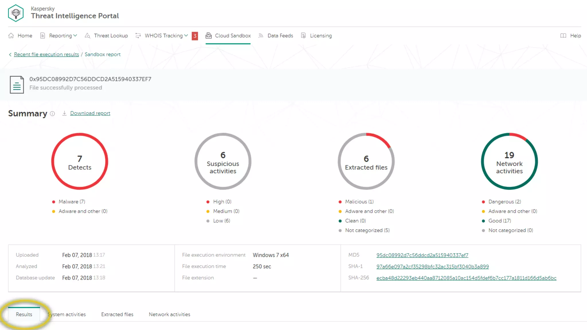The height and width of the screenshot is (330, 587).
Task: Click the 6 Suspicious activities circle chart
Action: [223, 161]
